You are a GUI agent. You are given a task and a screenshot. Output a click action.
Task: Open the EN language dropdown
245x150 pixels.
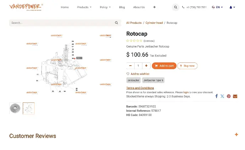(219, 7)
